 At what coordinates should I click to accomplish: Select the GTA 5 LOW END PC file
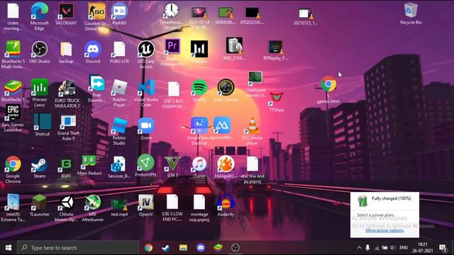(x=172, y=202)
